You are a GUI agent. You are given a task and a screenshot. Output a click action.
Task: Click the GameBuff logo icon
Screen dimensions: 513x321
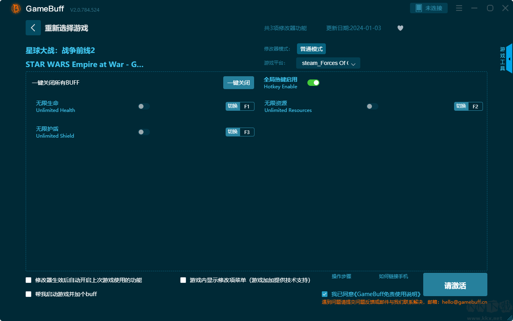tap(16, 8)
